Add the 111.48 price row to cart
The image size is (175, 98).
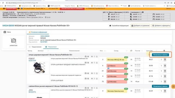point(165,82)
